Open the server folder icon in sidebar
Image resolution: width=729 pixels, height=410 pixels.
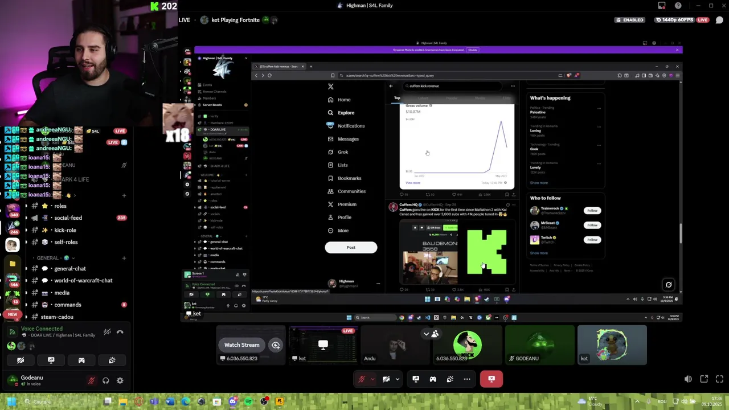[x=12, y=264]
